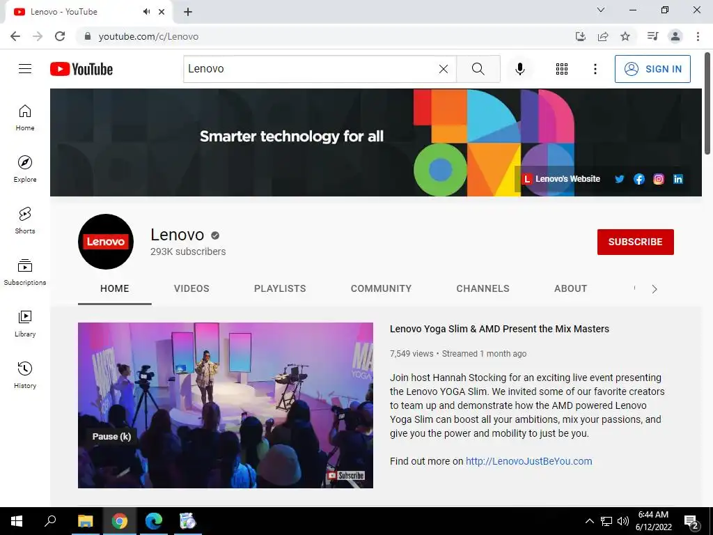
Task: Open the Chrome profile avatar
Action: (675, 36)
